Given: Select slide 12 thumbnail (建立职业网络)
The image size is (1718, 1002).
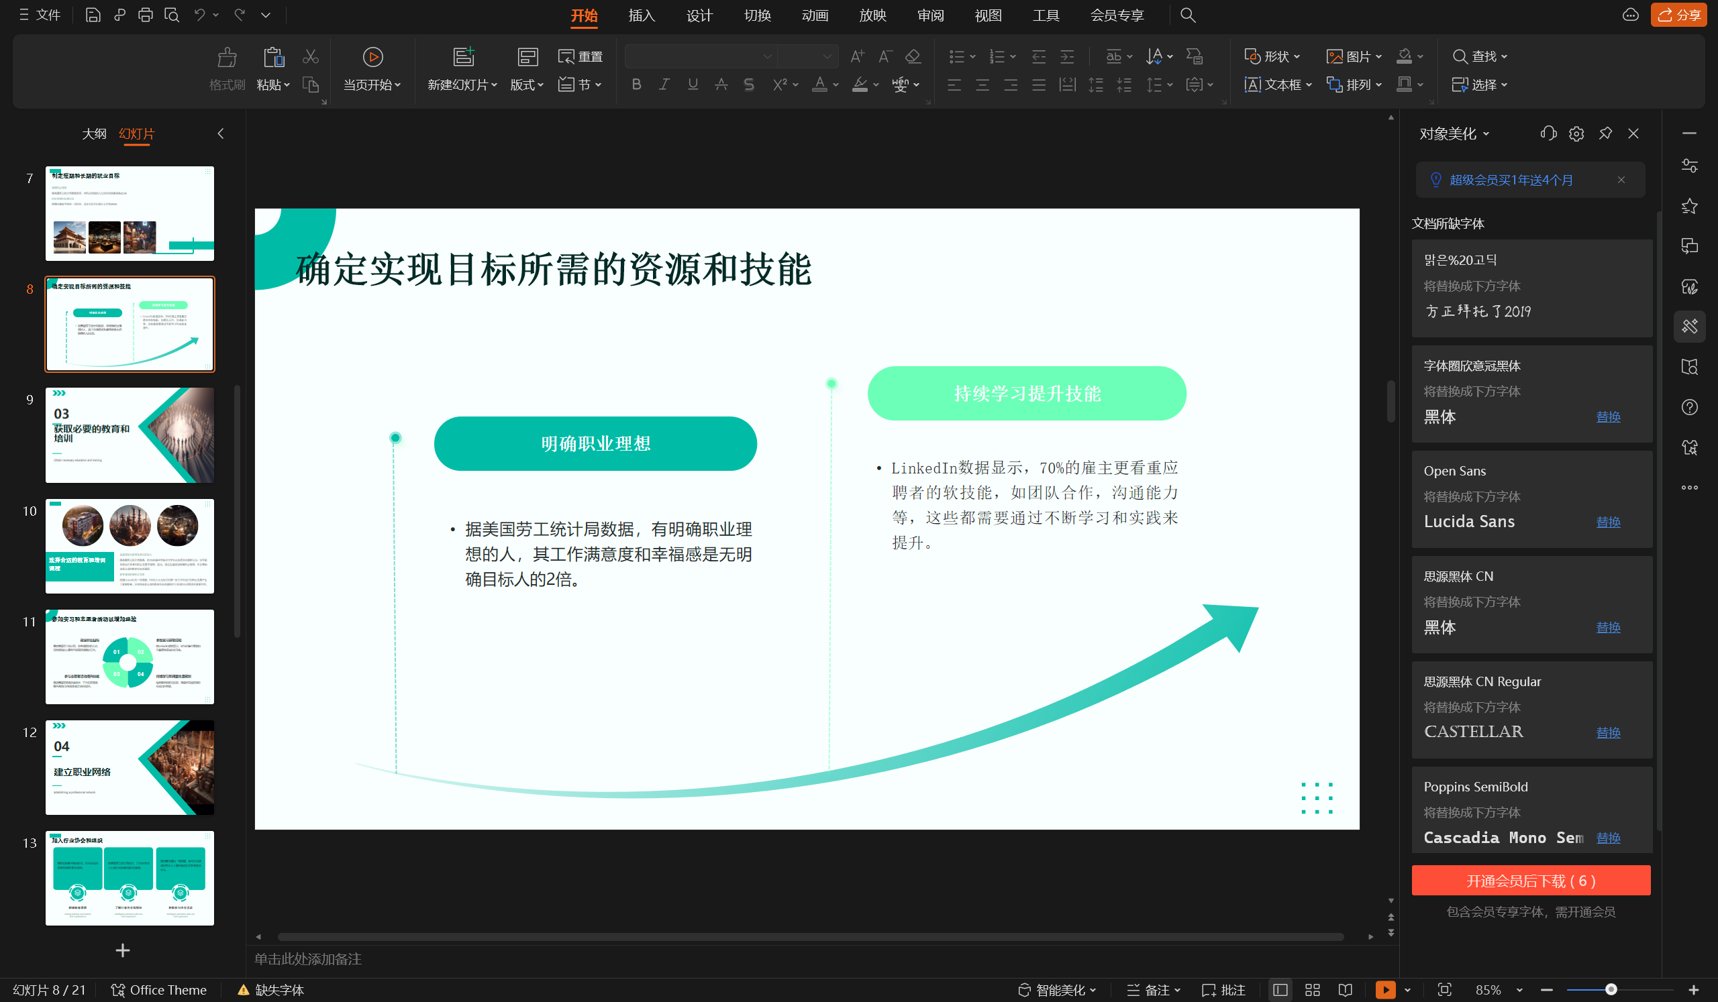Looking at the screenshot, I should tap(130, 768).
